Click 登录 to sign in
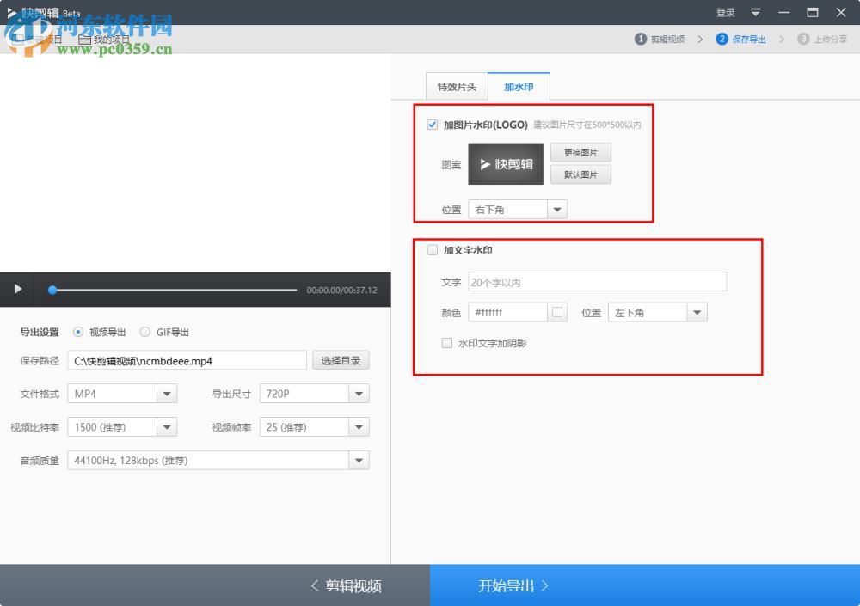This screenshot has width=860, height=606. [x=725, y=13]
